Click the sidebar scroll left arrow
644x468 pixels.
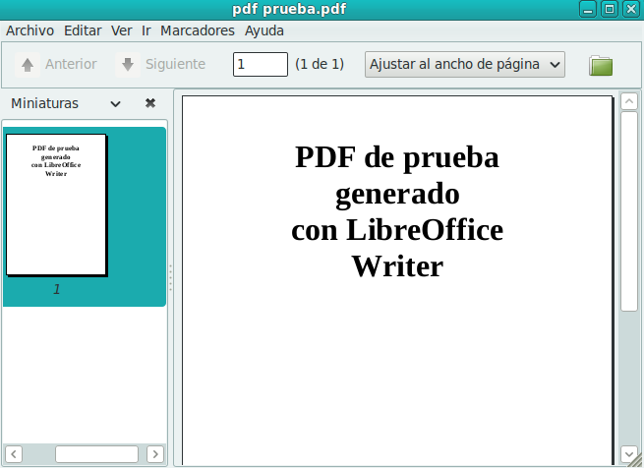(14, 454)
